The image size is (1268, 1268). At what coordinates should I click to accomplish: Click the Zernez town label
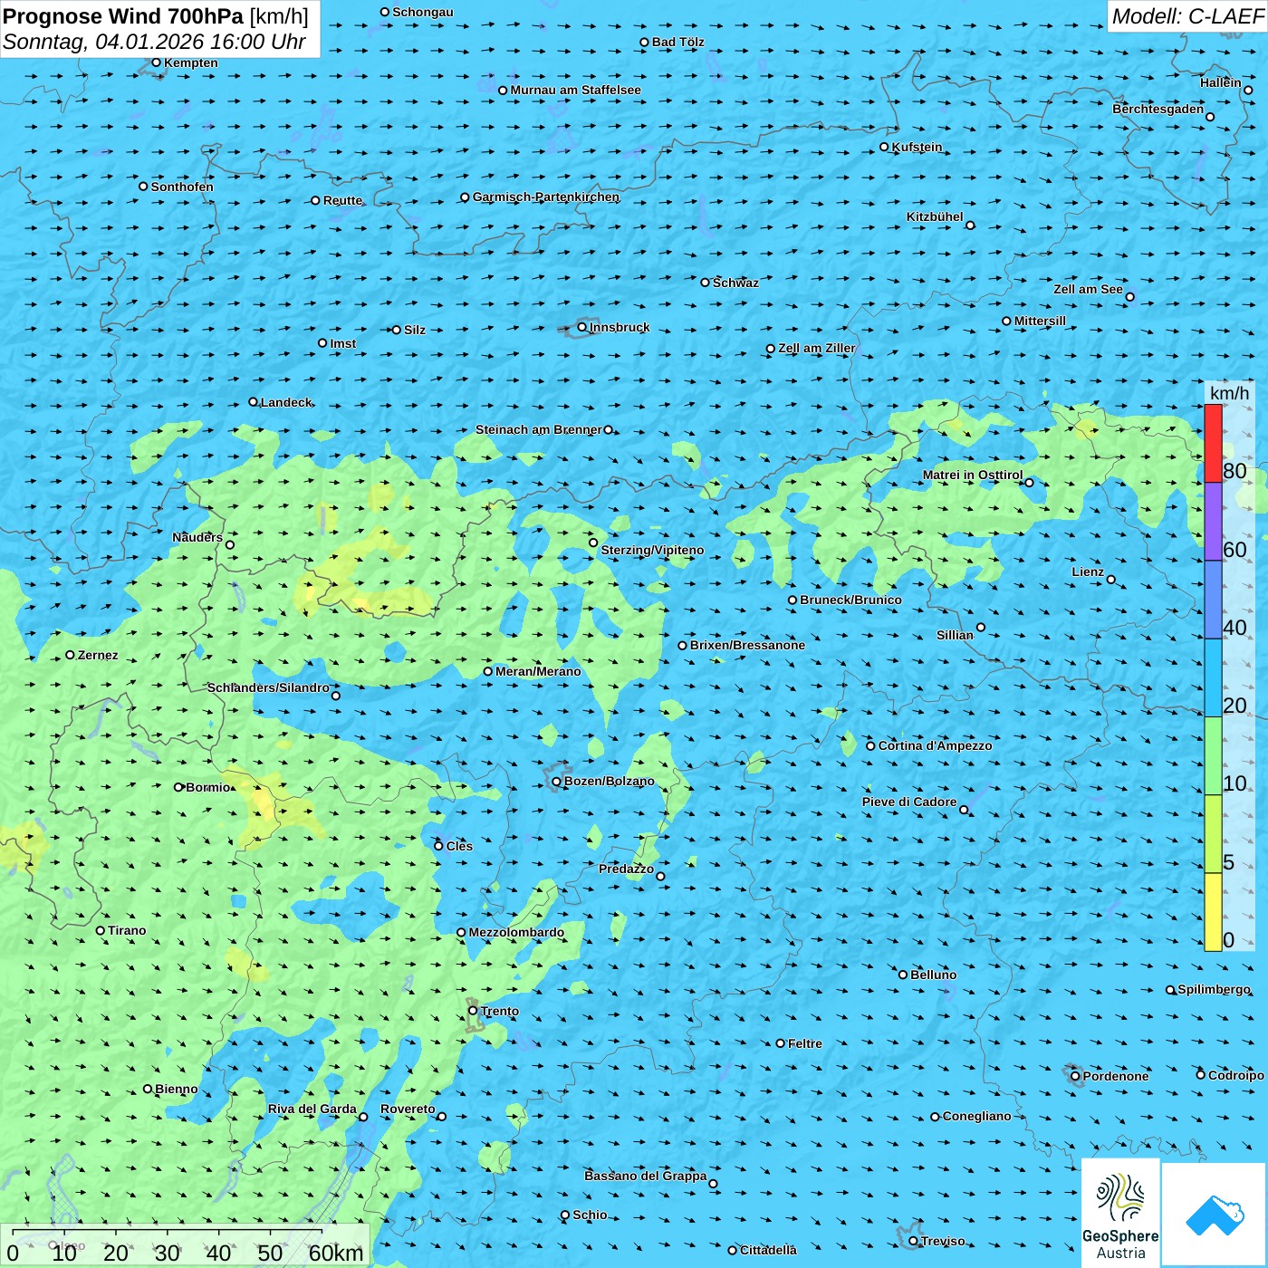98,655
